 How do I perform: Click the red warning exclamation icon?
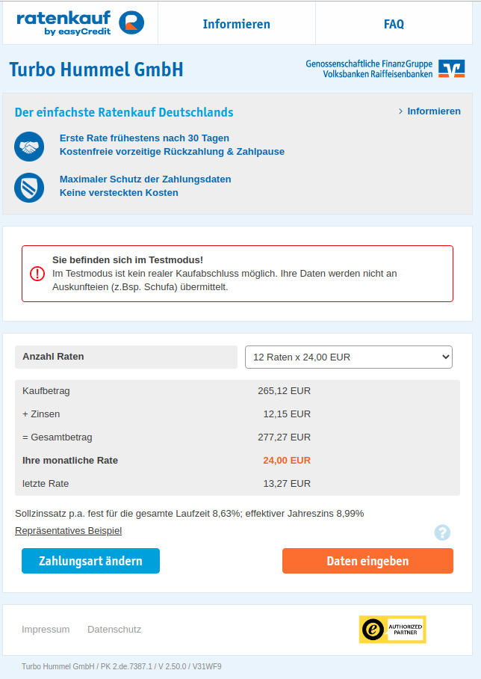[x=37, y=274]
